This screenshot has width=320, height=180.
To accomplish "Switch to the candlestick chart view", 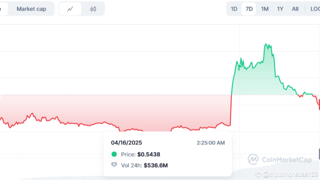I will (93, 9).
